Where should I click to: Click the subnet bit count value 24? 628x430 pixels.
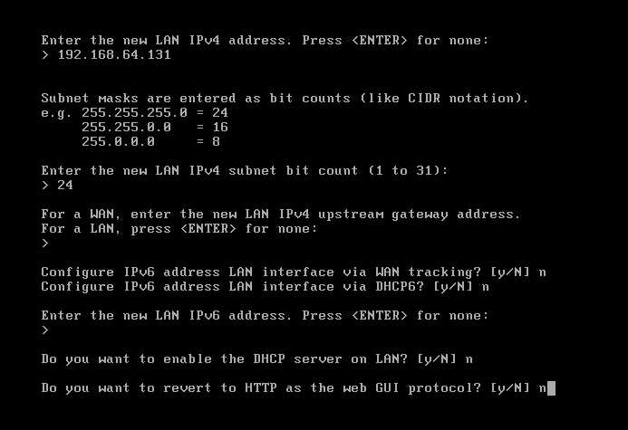tap(65, 186)
